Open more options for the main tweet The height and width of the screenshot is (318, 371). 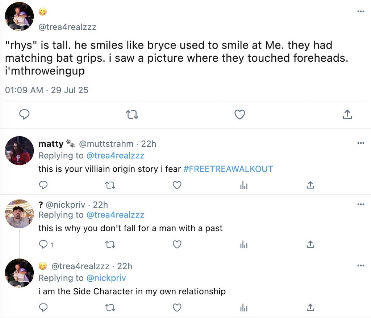click(360, 12)
